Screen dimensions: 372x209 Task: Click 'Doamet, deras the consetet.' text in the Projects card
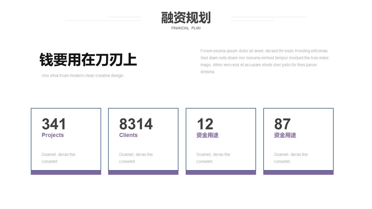[58, 158]
